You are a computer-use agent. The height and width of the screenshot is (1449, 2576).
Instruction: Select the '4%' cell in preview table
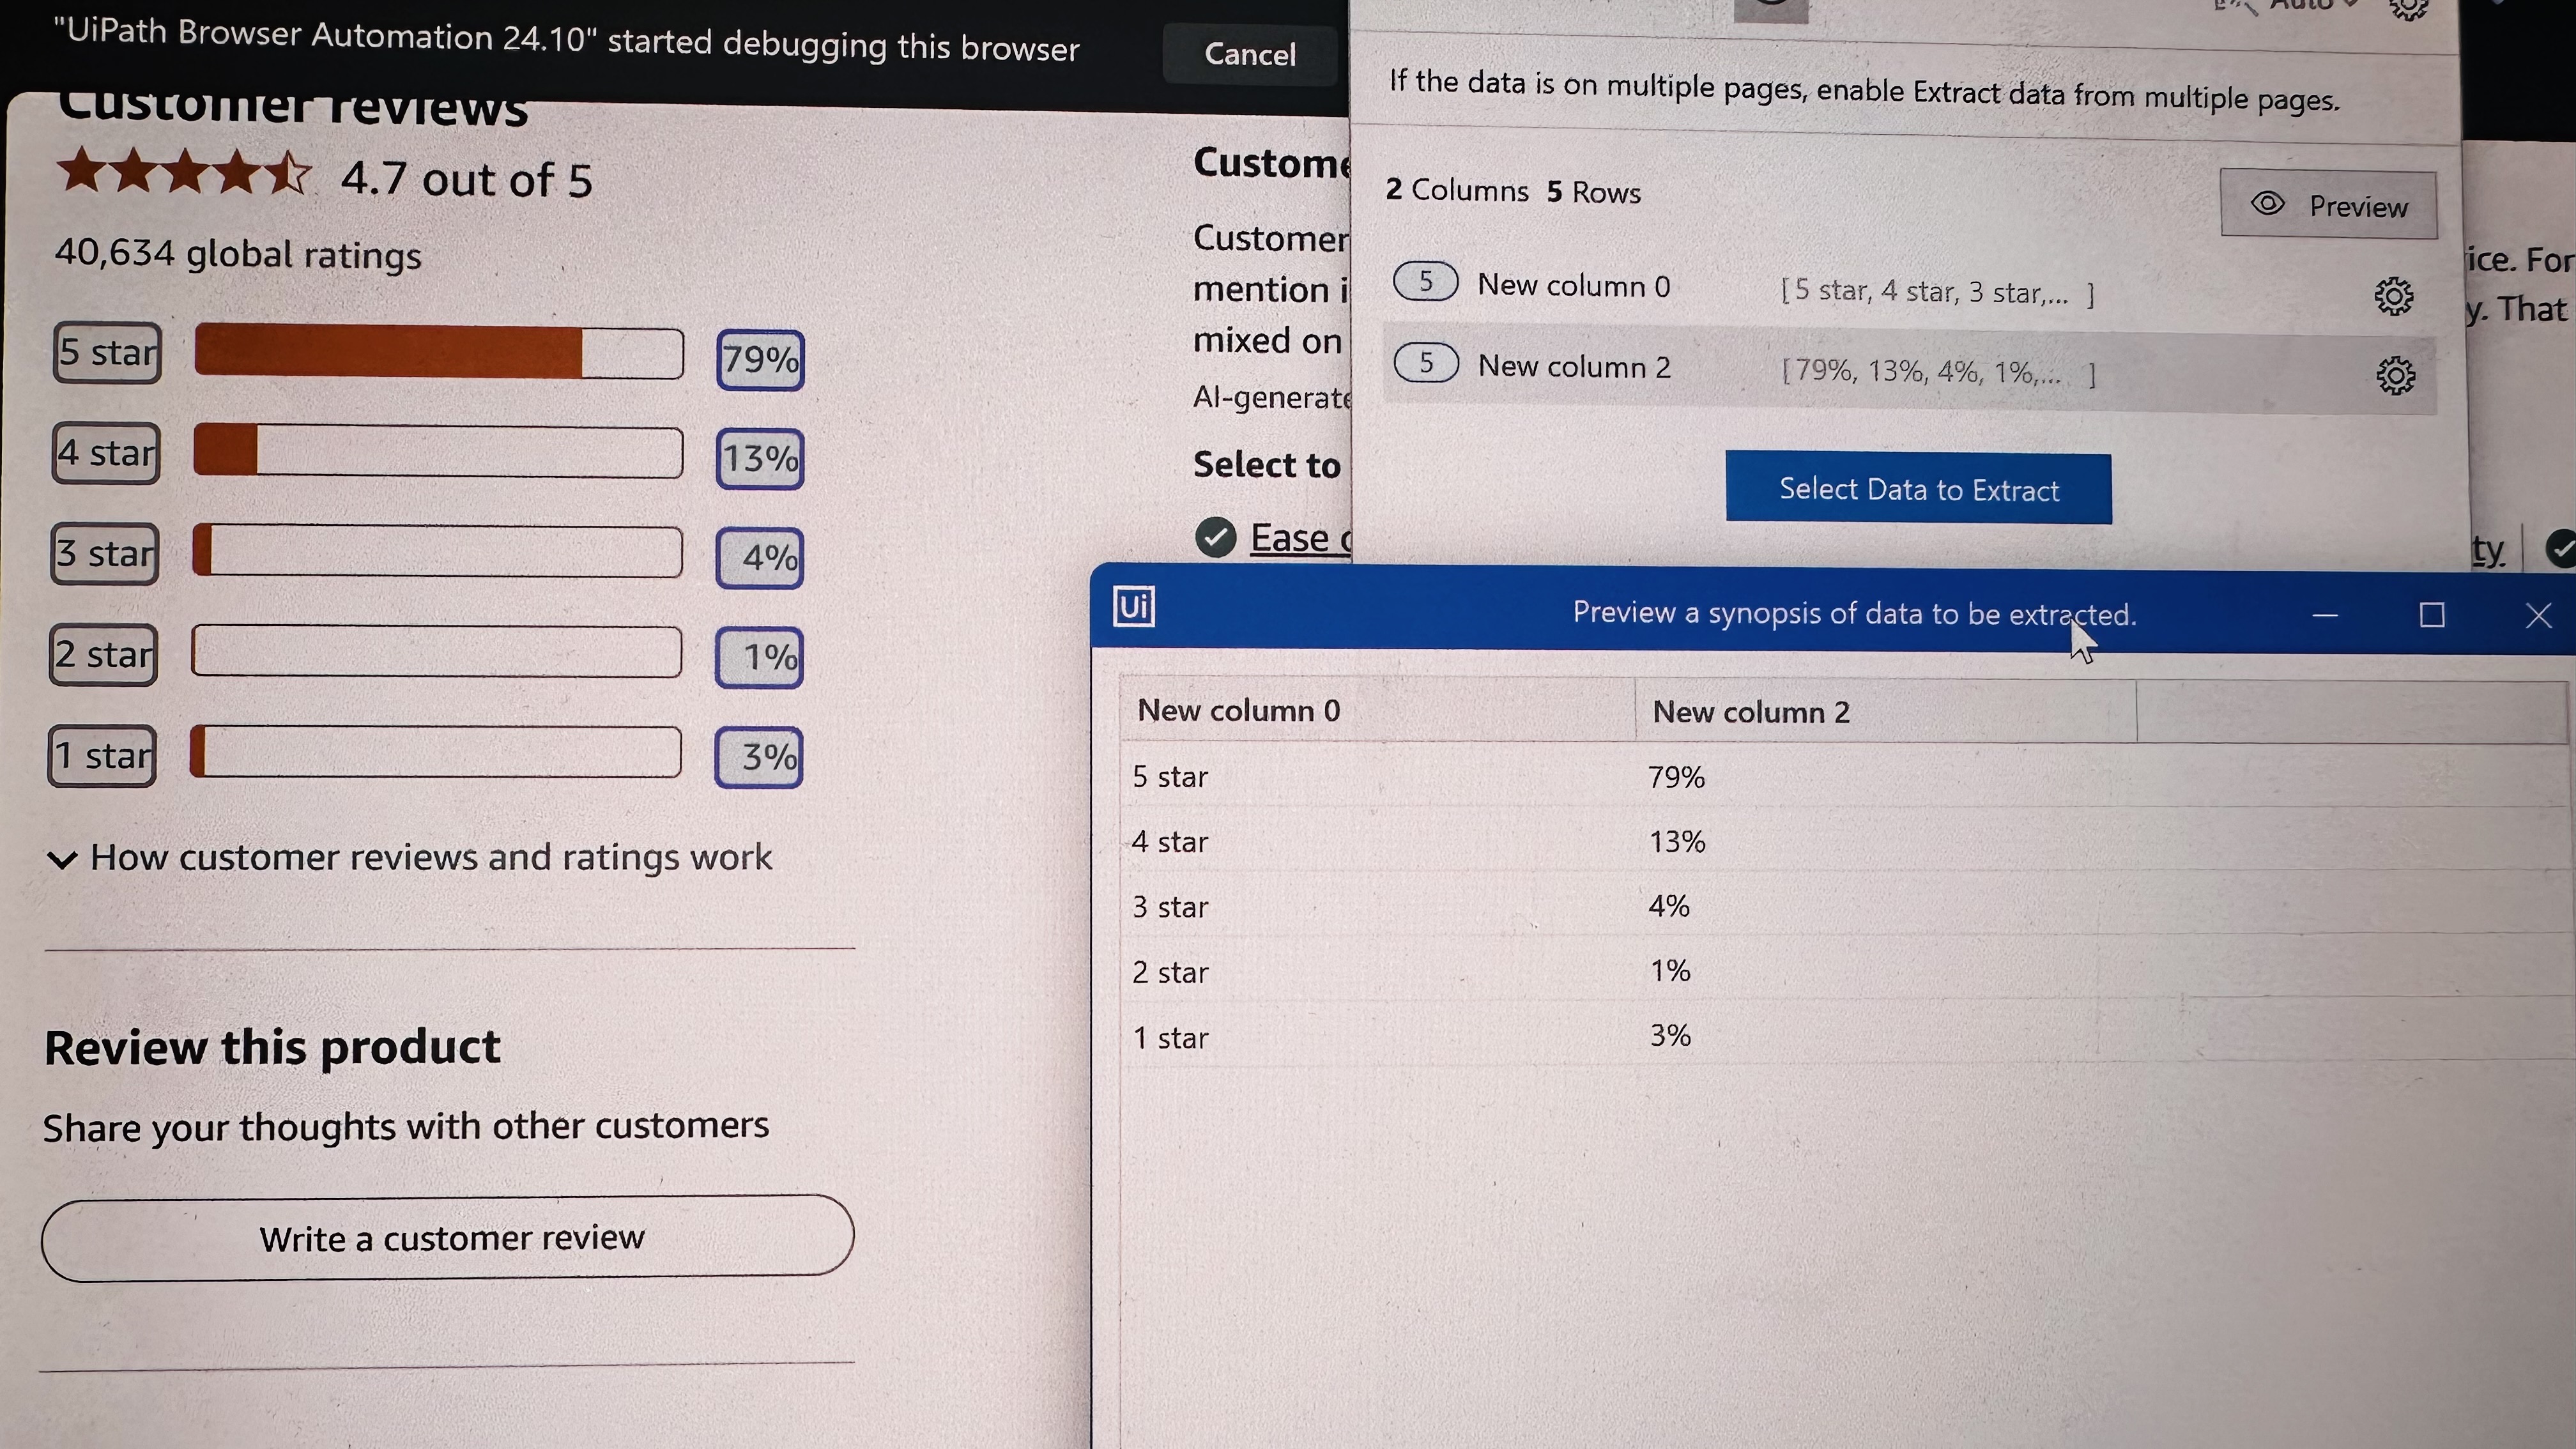1886,906
